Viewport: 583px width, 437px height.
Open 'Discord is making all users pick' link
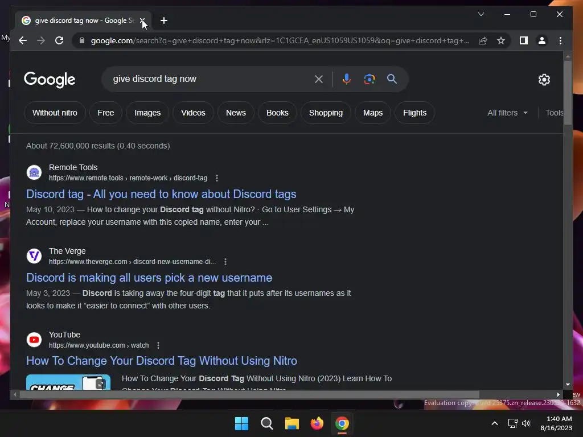(149, 278)
